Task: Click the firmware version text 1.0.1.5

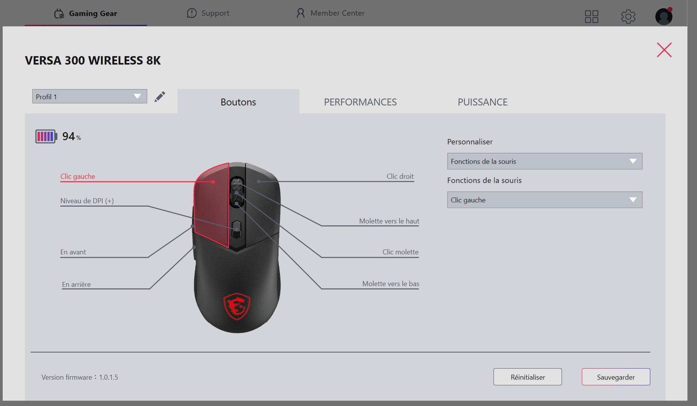Action: 109,377
